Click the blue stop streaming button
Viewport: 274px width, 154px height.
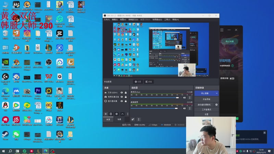click(204, 93)
